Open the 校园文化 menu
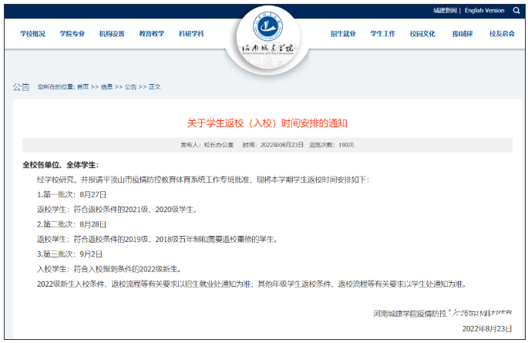Viewport: 528px width, 343px height. click(x=422, y=34)
